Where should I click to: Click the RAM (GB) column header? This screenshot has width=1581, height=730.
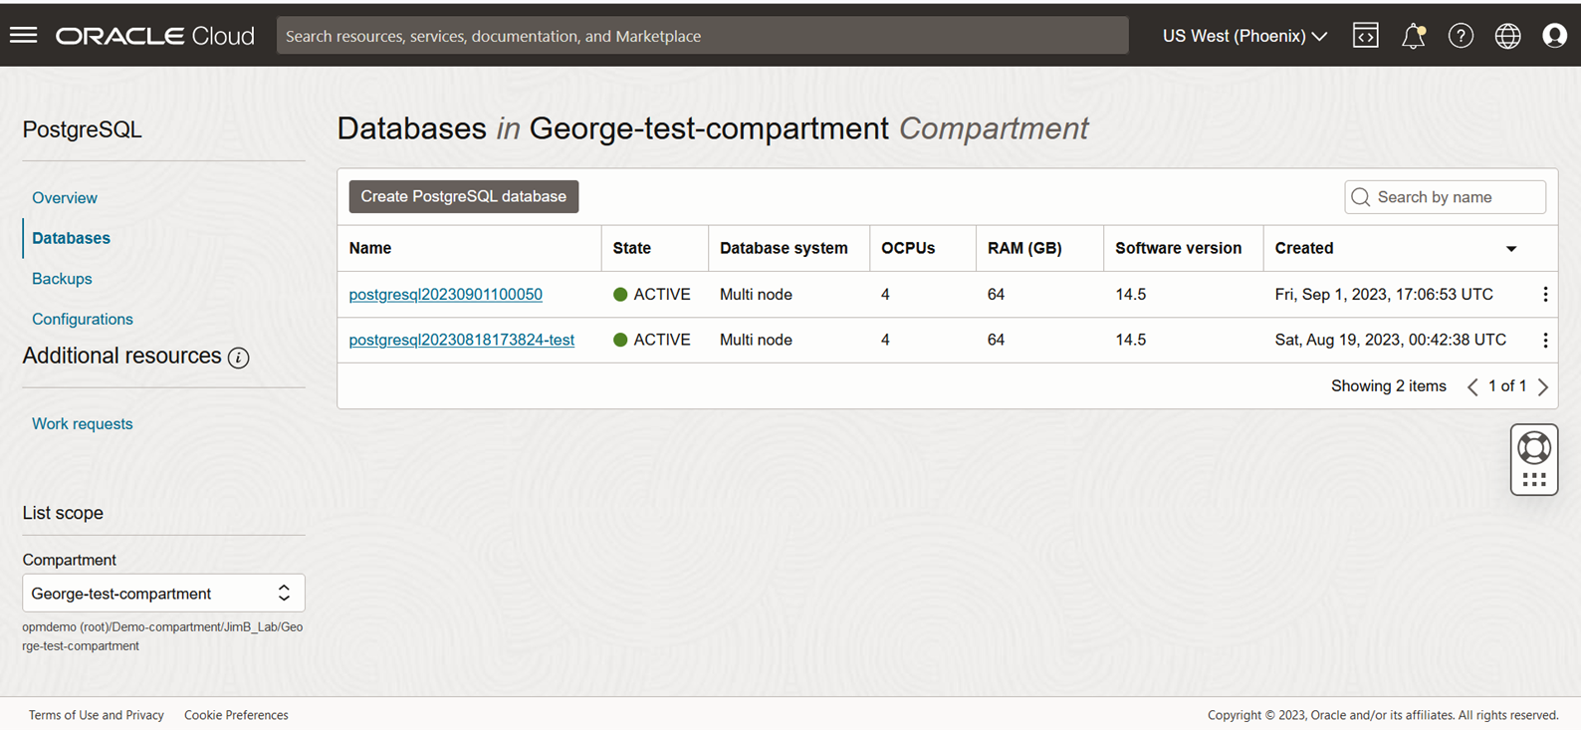click(x=1024, y=248)
